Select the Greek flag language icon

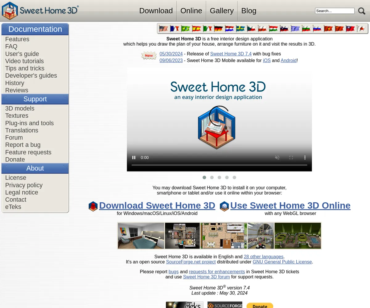(x=295, y=29)
